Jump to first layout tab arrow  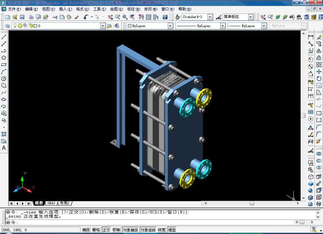click(11, 203)
